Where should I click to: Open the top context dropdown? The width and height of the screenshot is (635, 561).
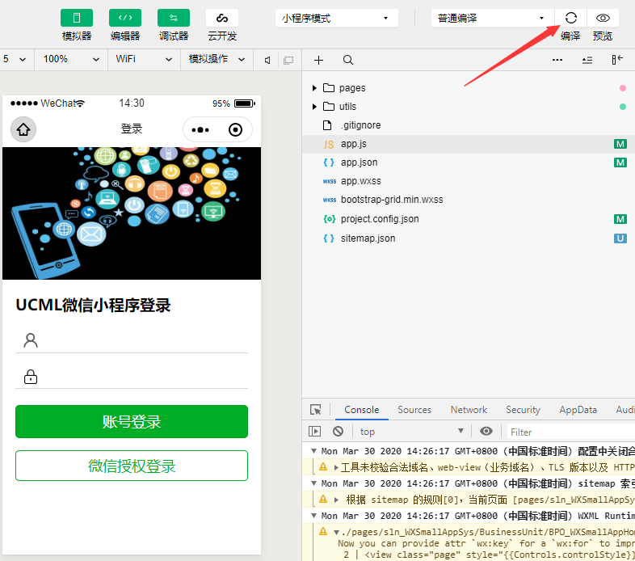(412, 432)
